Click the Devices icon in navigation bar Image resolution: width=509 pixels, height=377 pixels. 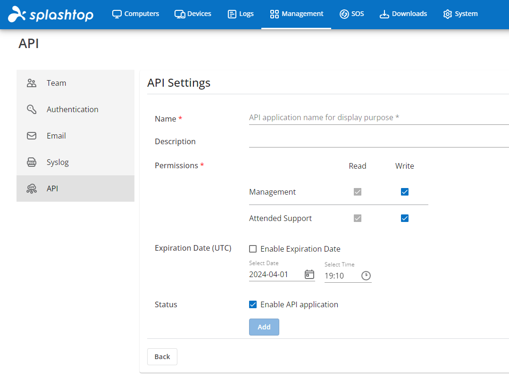(180, 14)
